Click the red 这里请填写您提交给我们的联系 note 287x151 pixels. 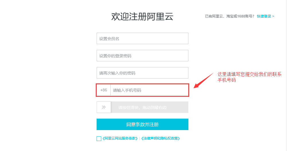point(249,74)
